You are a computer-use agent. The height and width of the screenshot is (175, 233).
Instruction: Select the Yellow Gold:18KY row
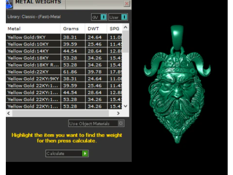click(x=64, y=58)
